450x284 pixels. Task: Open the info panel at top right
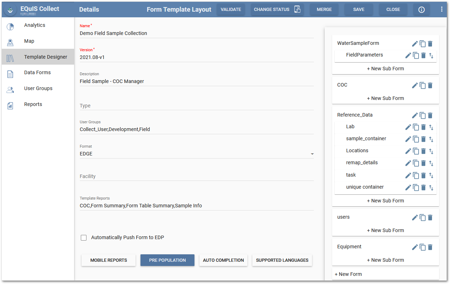(421, 10)
